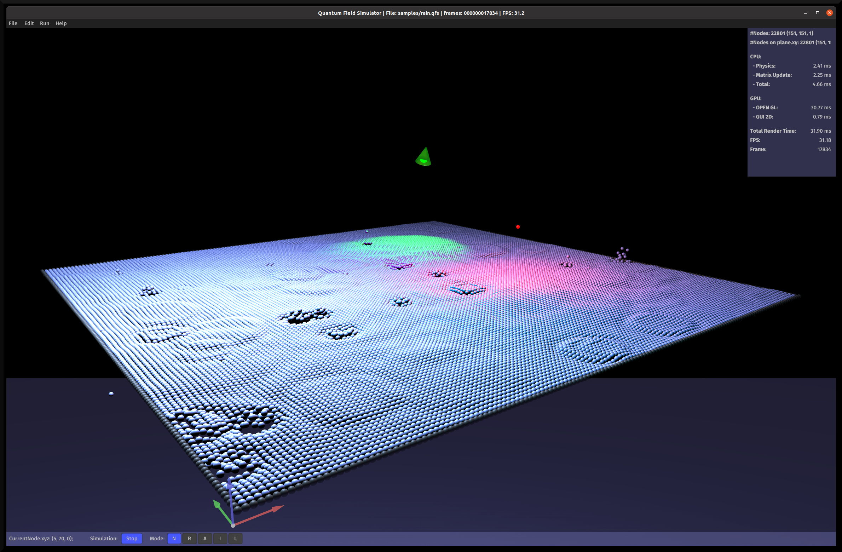The image size is (842, 552).
Task: Activate mode I
Action: [x=220, y=539]
